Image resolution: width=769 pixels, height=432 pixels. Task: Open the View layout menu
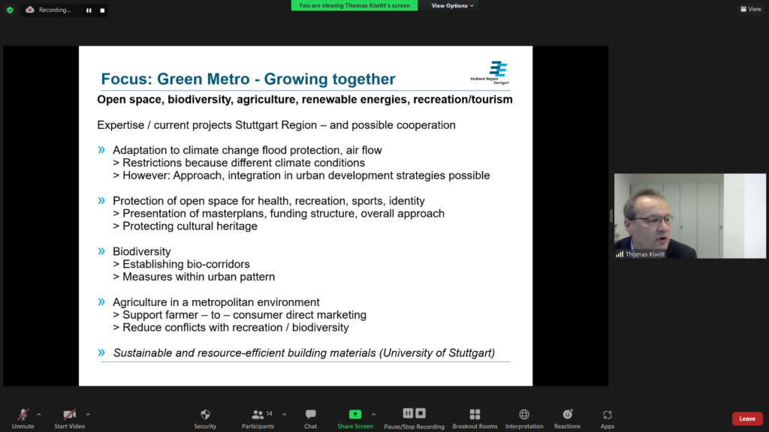tap(750, 9)
